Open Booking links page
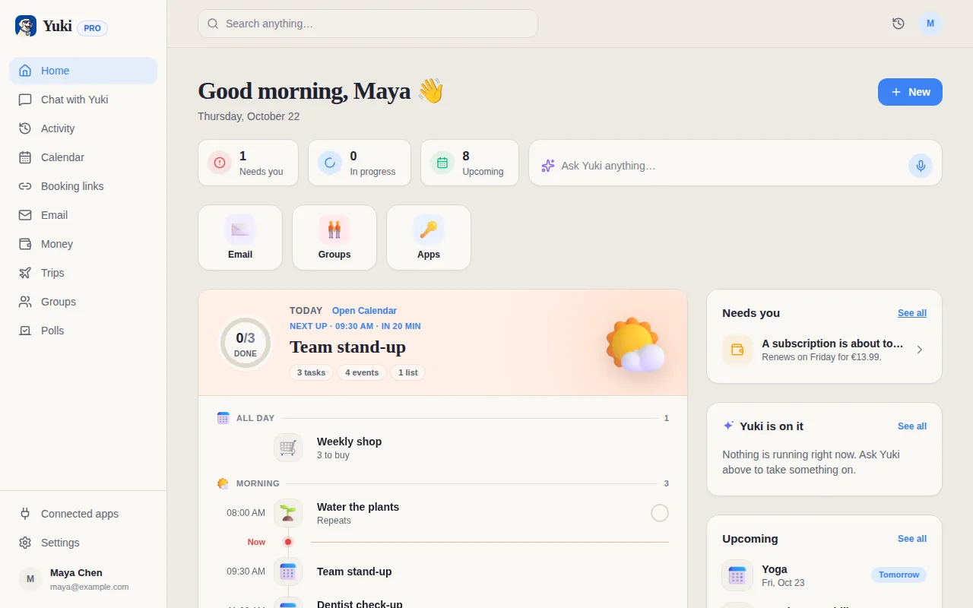 point(84,186)
